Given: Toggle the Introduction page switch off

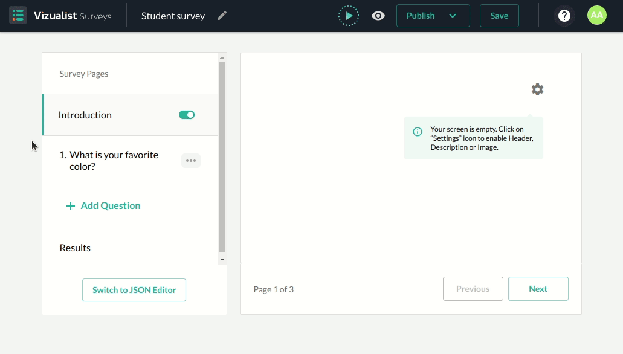Looking at the screenshot, I should pos(187,115).
